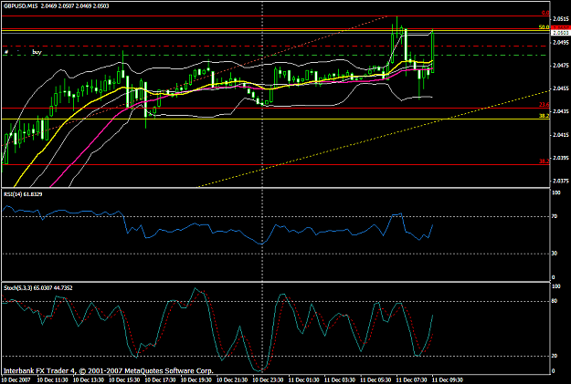Click the 20 level on Stochastic scale
This screenshot has height=384, width=571.
pyautogui.click(x=555, y=356)
